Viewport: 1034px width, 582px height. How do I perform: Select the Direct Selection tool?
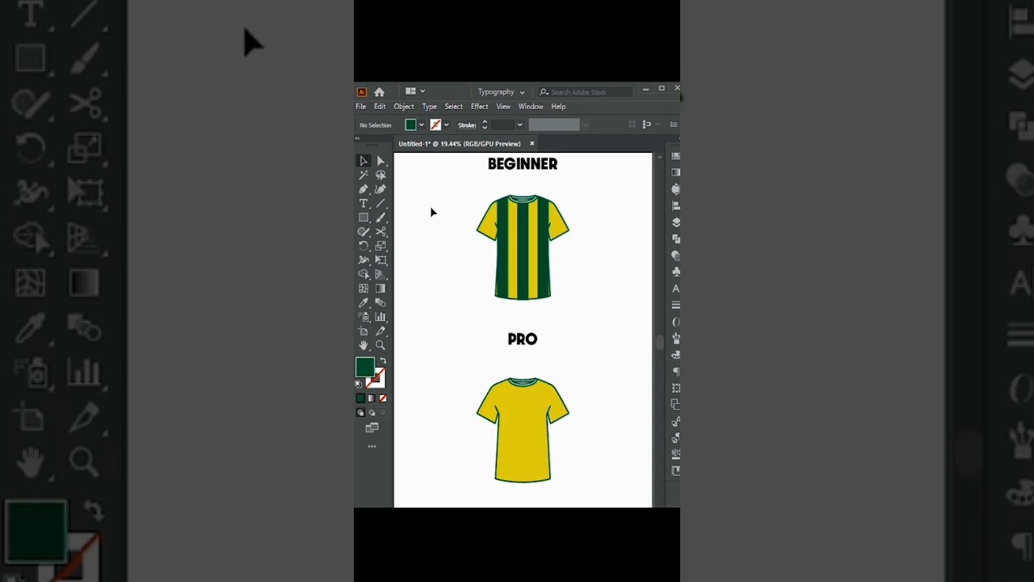click(380, 161)
